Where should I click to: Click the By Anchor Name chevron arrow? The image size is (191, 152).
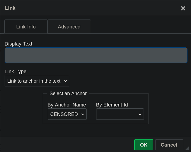[83, 114]
